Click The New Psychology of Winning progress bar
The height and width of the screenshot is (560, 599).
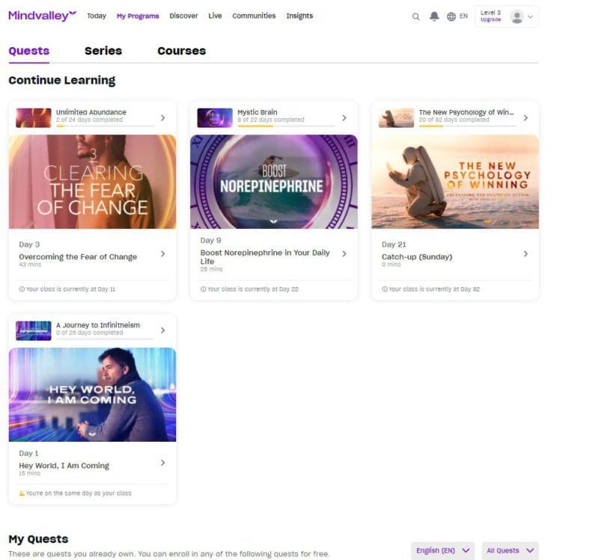[468, 126]
